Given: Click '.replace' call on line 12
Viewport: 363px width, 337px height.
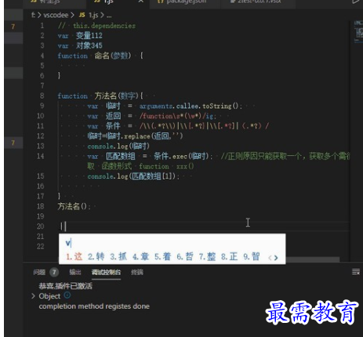Looking at the screenshot, I should [136, 136].
